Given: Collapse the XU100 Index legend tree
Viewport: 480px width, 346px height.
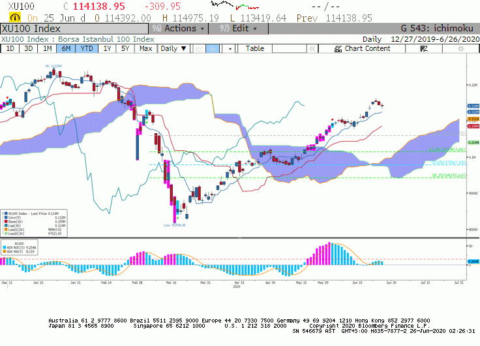Looking at the screenshot, I should click(3, 213).
